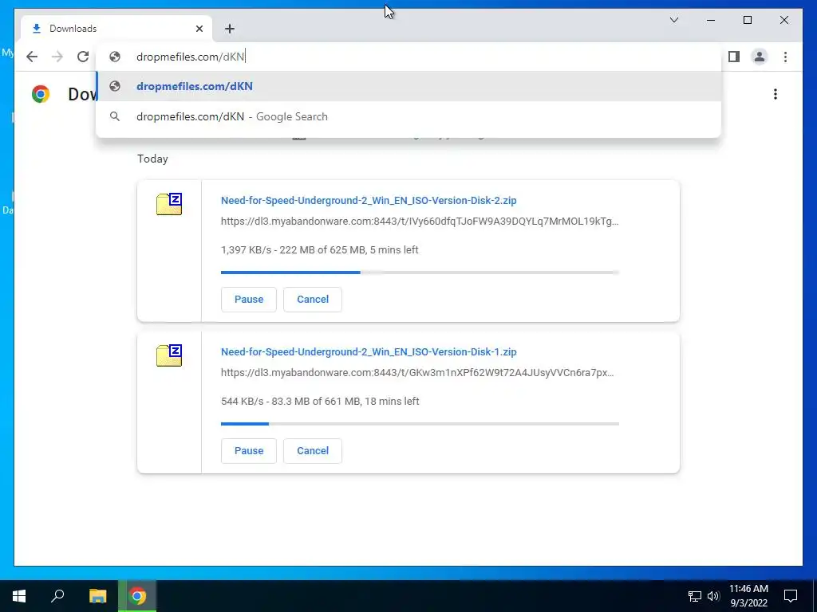Select the bold dropmefiles.com/dKN URL suggestion
817x612 pixels.
click(408, 86)
